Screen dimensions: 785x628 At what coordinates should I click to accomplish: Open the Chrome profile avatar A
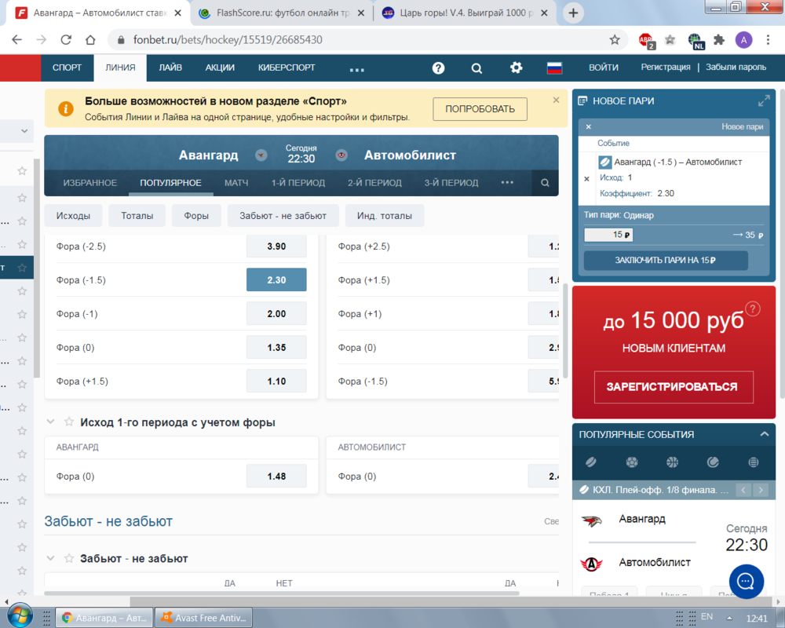pos(743,40)
